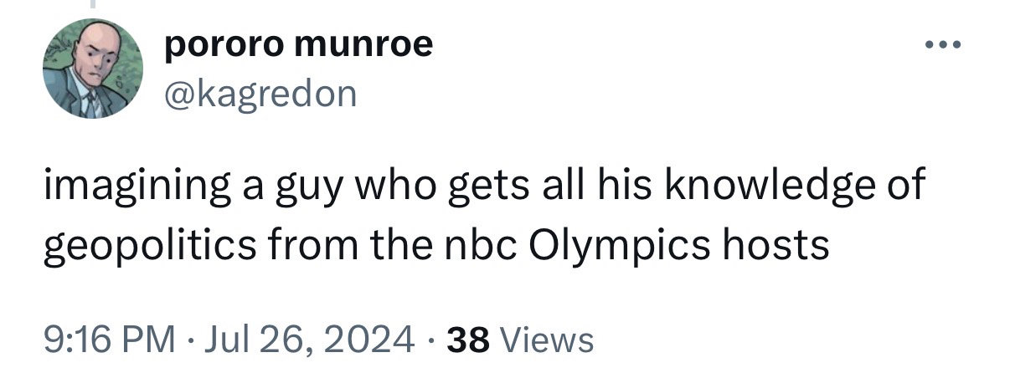
Task: Click the pororo munroe profile avatar
Action: [94, 69]
